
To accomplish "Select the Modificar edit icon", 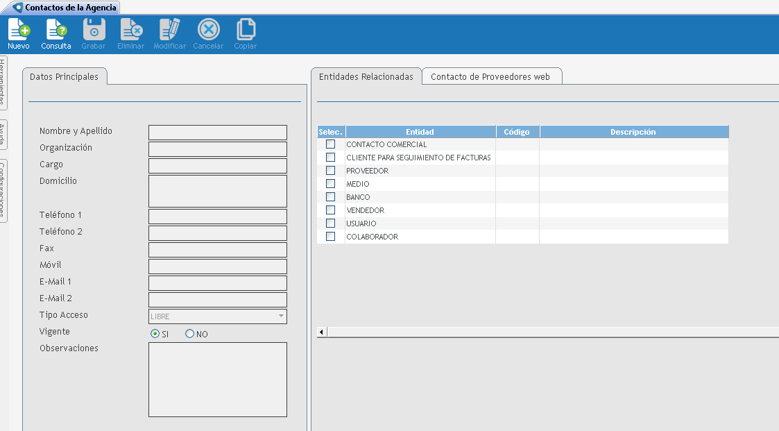I will pos(169,30).
